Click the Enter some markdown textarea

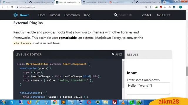coord(148,88)
